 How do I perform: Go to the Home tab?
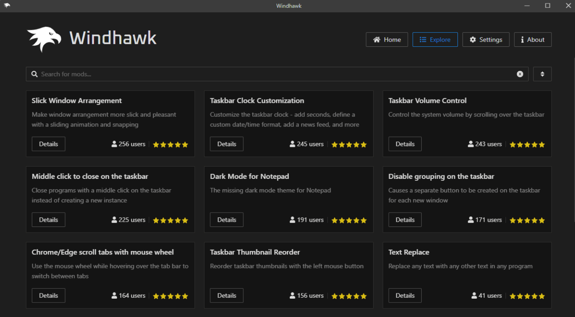387,40
